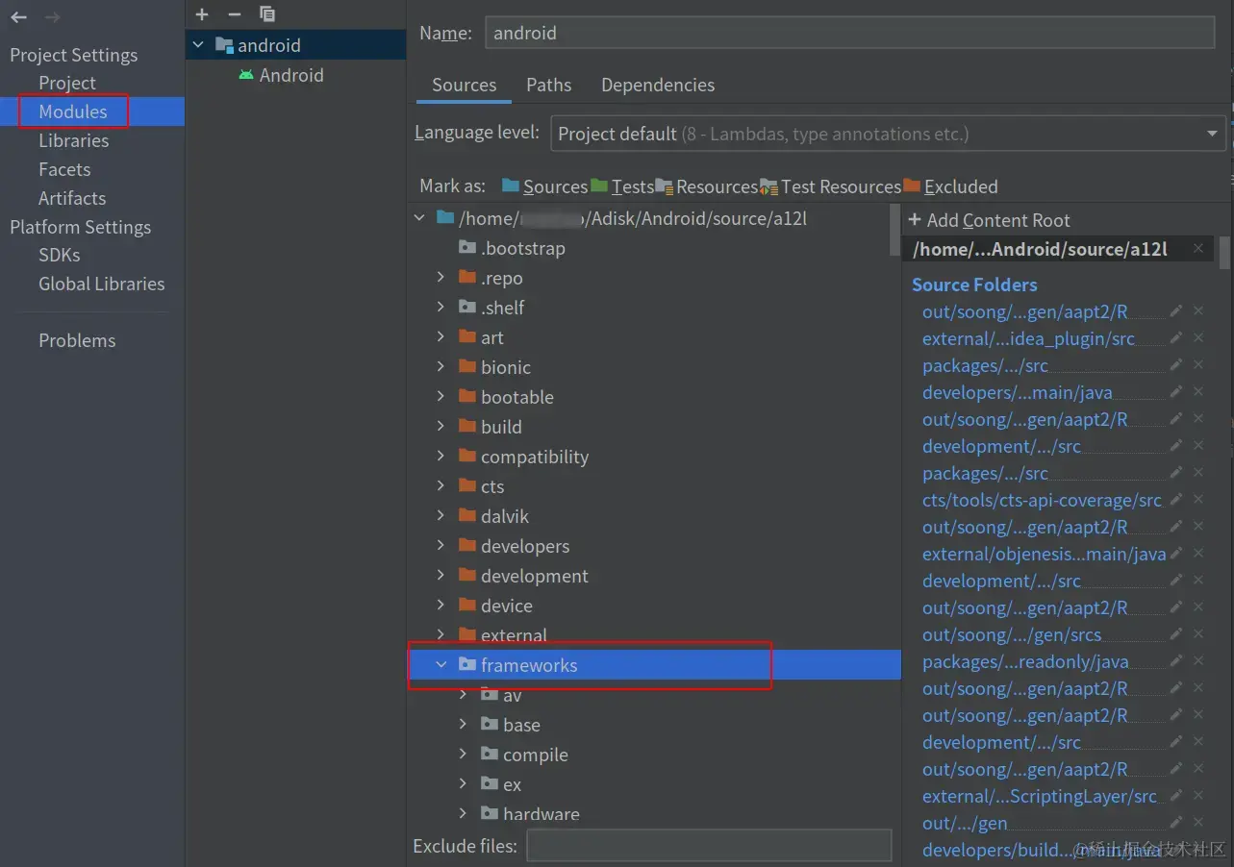Open the Language level dropdown
1234x867 pixels.
point(888,134)
